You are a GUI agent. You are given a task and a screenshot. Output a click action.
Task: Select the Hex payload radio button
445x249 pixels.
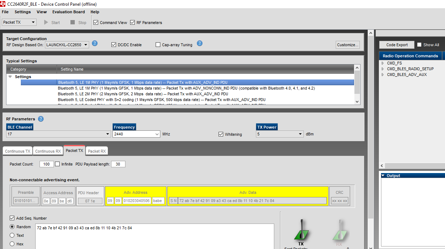tap(12, 244)
